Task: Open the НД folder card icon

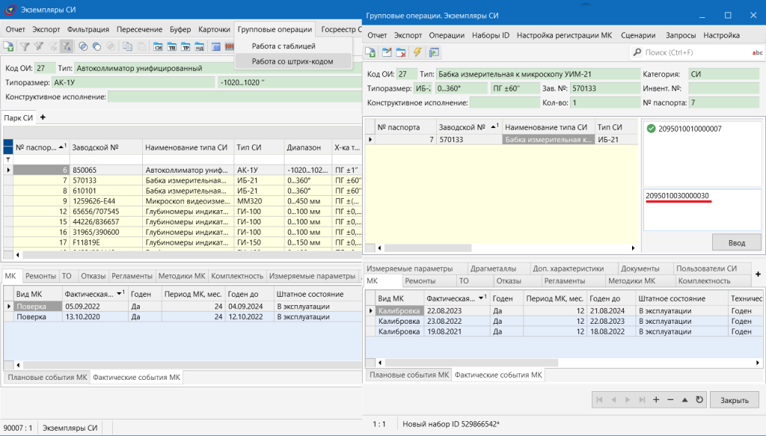Action: pyautogui.click(x=199, y=46)
